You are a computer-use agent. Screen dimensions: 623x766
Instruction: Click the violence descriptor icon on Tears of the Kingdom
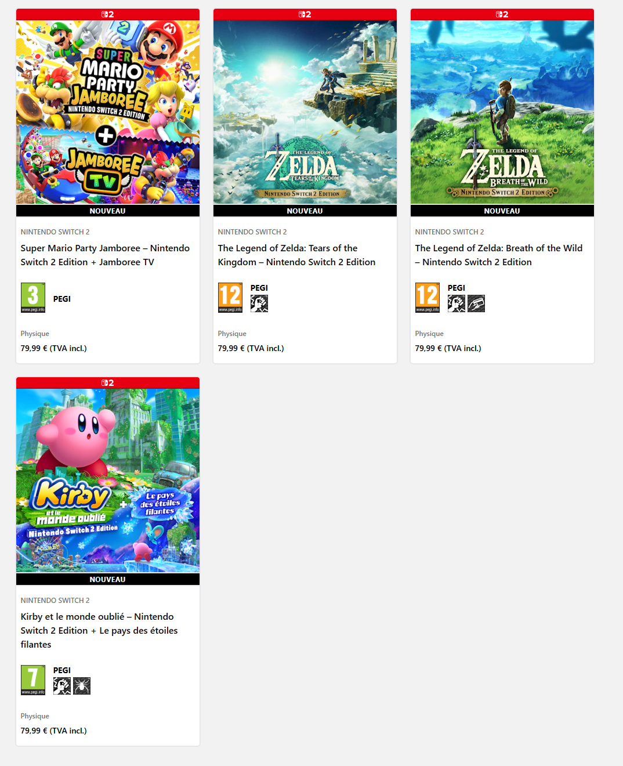[x=259, y=303]
